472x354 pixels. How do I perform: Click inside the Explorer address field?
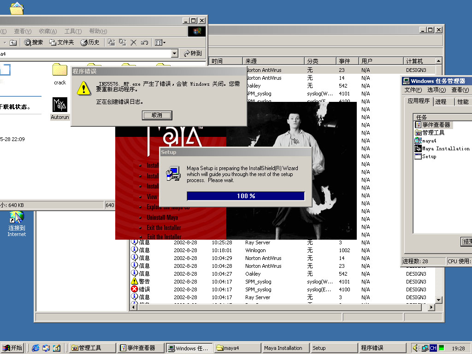[x=85, y=53]
